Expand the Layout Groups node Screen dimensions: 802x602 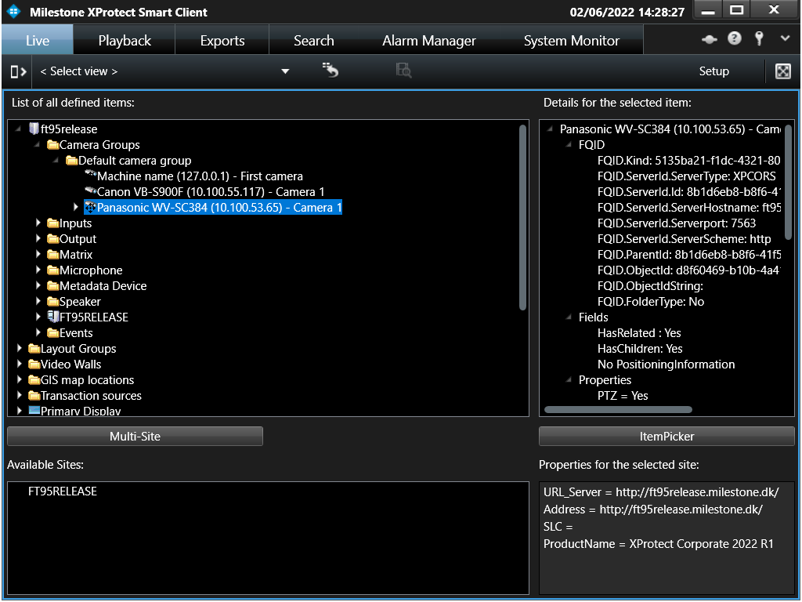19,349
